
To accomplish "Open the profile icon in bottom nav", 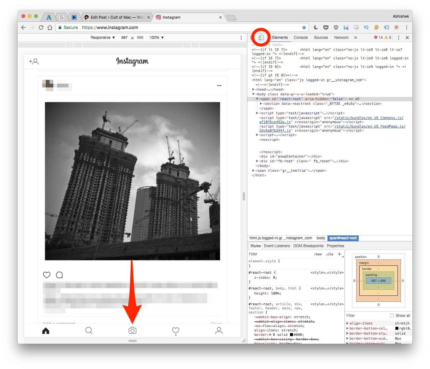I will pos(219,330).
